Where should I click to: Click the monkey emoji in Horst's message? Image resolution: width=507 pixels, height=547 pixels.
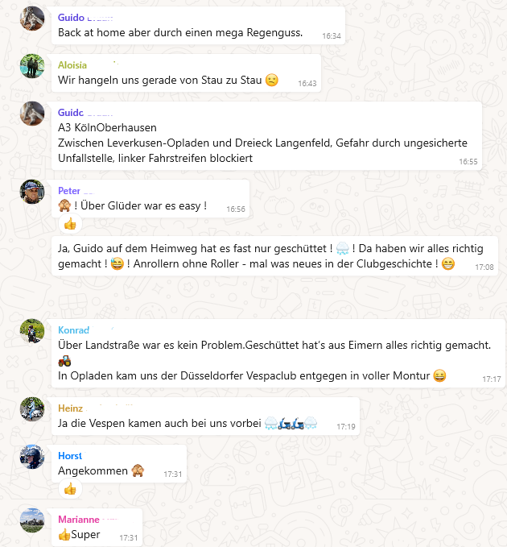(138, 470)
